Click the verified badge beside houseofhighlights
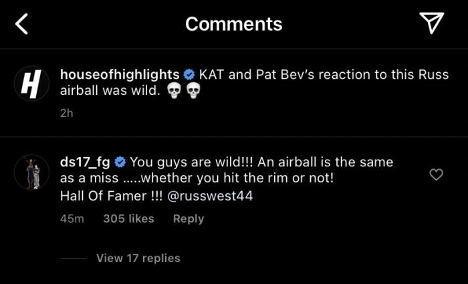This screenshot has height=284, width=468. click(190, 74)
